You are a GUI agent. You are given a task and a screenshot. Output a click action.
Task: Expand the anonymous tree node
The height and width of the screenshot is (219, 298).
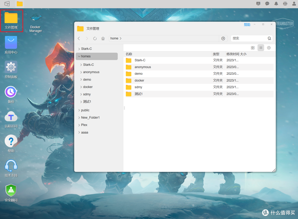(81, 72)
